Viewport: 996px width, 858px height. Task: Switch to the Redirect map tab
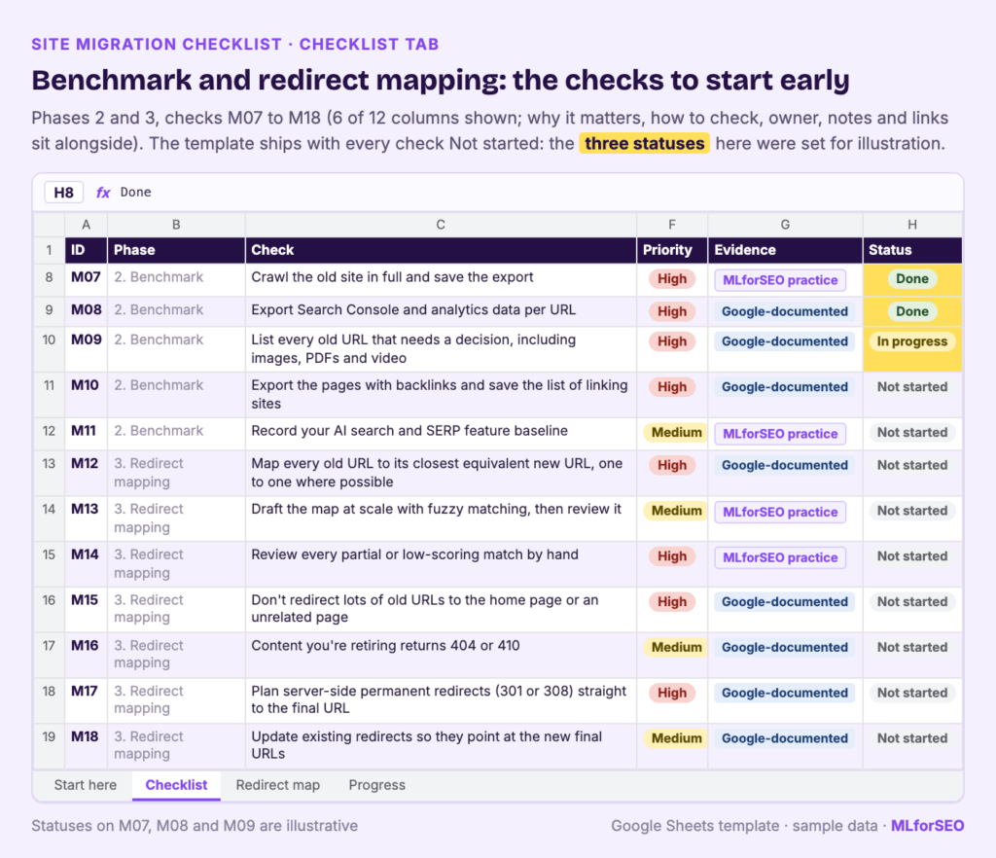[x=277, y=785]
